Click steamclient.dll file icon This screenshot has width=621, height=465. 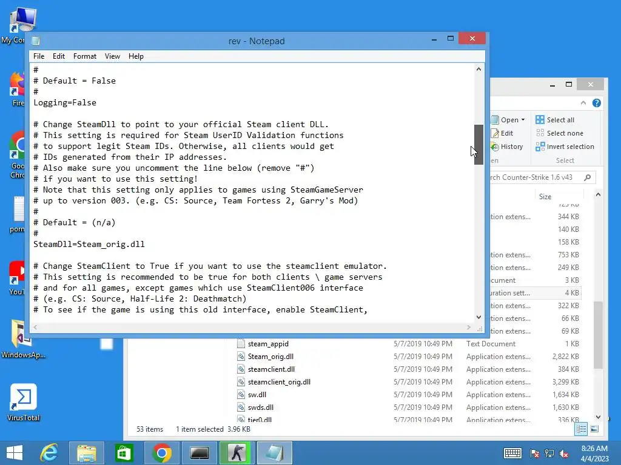[241, 369]
